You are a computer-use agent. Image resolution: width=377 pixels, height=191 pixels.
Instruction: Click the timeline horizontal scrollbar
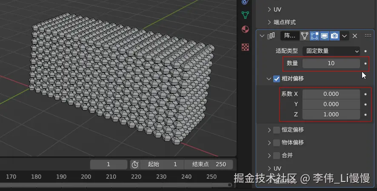click(116, 185)
